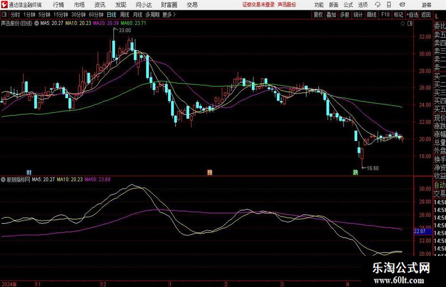Open the 行情 menu
Screen dimensions: 446x287
pos(59,5)
